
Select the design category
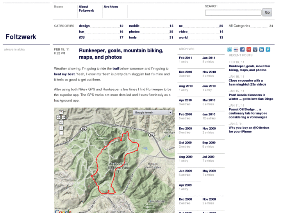tap(84, 26)
